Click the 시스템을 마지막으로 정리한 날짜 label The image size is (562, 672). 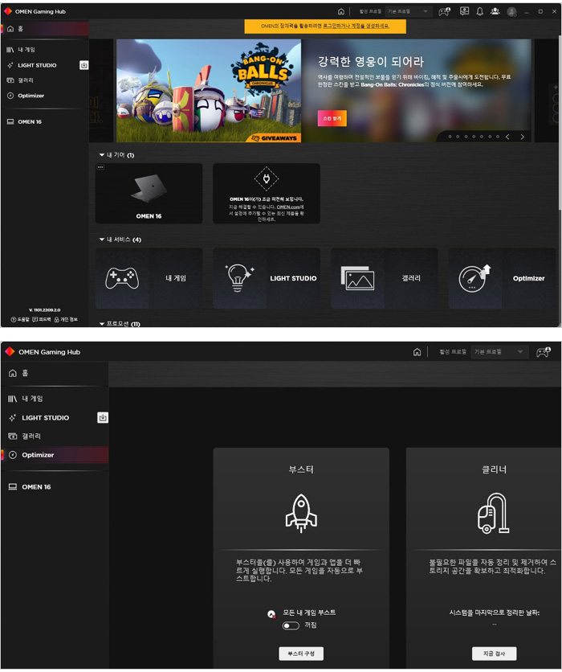point(495,613)
